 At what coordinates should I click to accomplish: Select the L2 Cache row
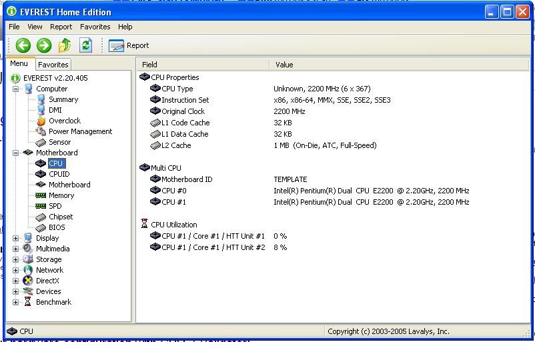point(263,145)
